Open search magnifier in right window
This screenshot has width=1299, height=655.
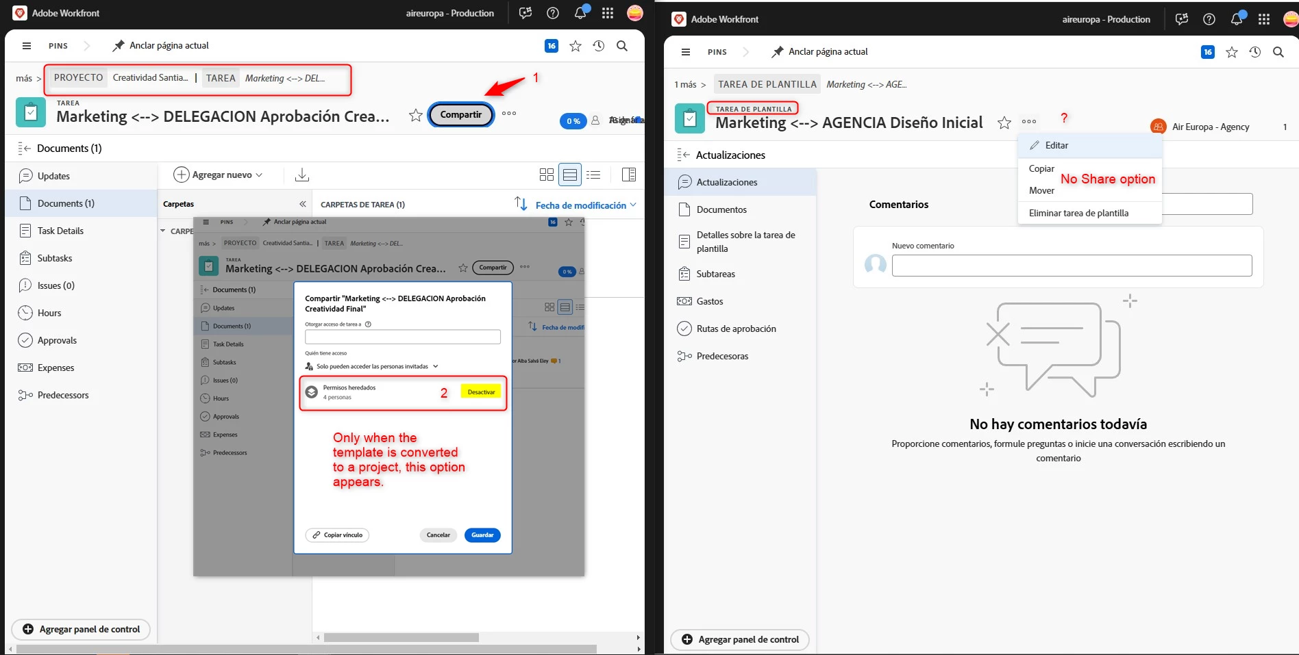[x=1278, y=52]
